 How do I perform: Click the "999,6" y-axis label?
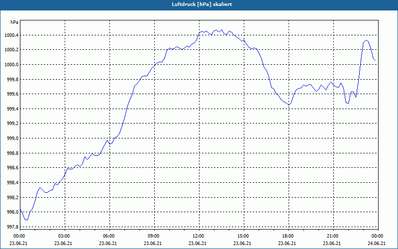tap(12, 94)
